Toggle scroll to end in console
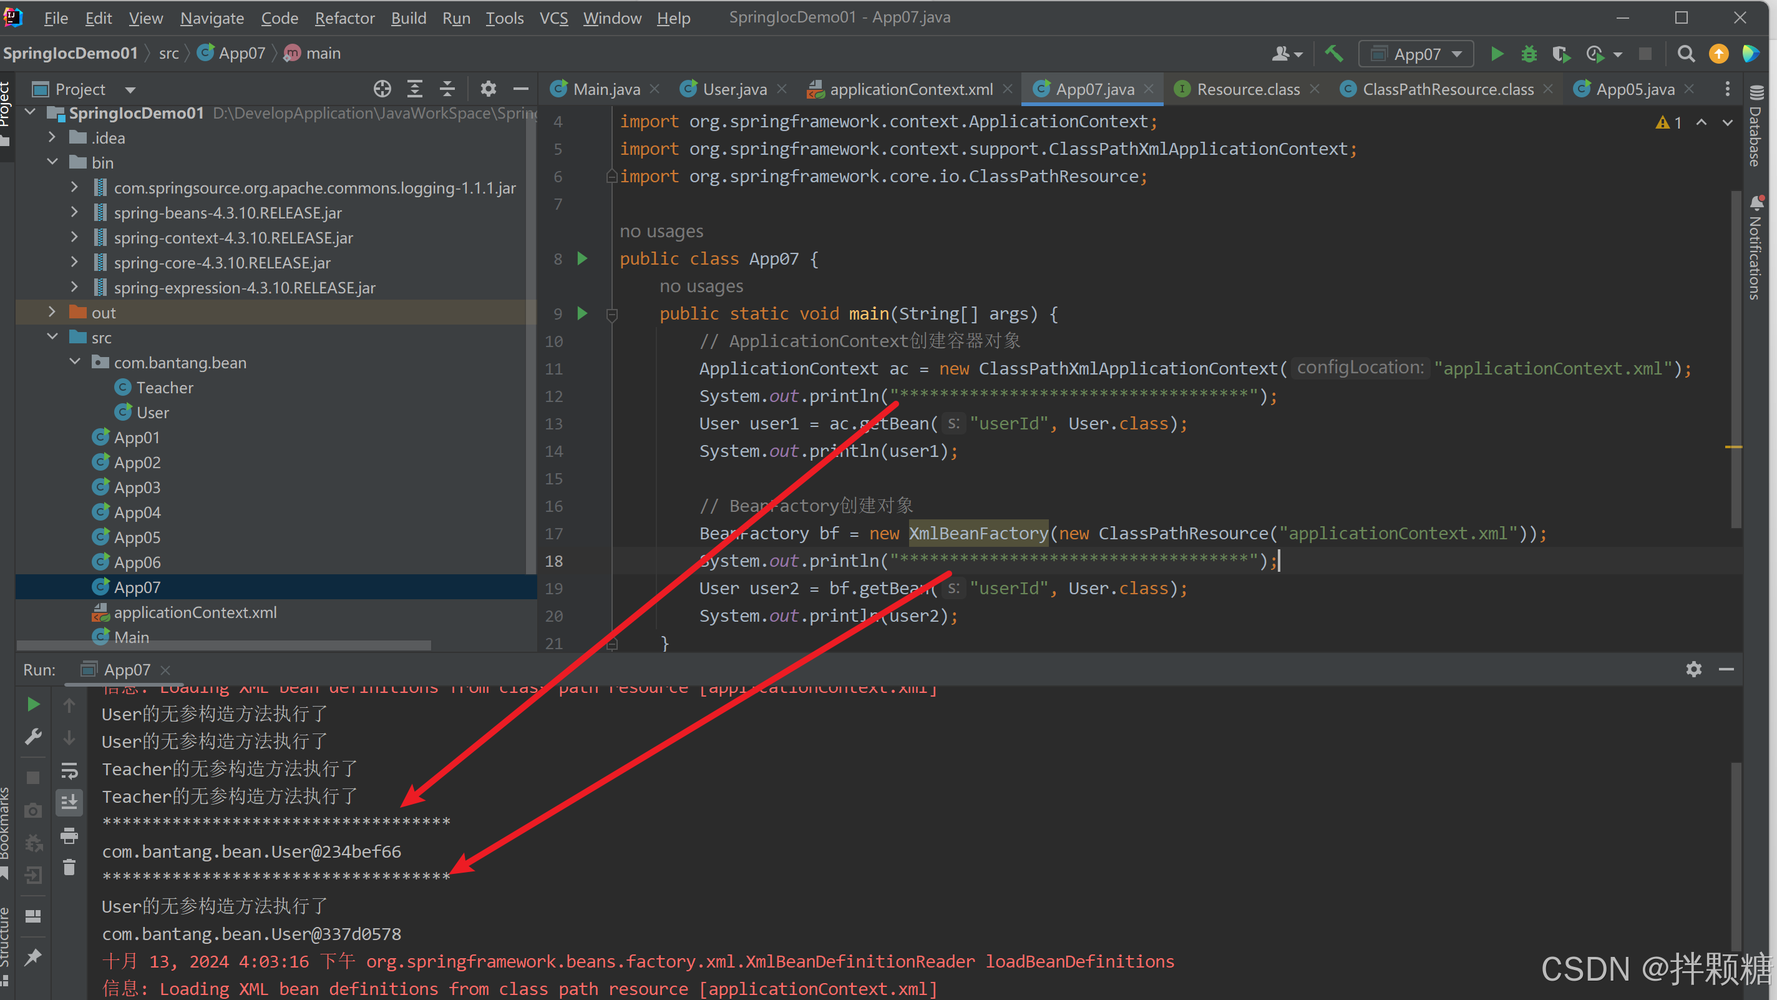Image resolution: width=1777 pixels, height=1000 pixels. (x=69, y=803)
